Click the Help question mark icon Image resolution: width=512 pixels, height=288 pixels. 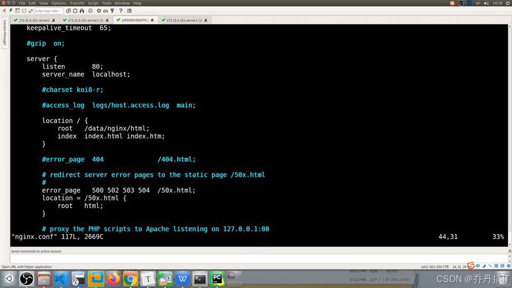[x=121, y=11]
